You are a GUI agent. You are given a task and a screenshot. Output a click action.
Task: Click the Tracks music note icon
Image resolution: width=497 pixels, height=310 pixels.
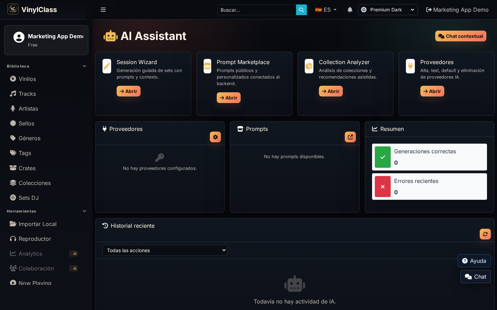coord(13,93)
